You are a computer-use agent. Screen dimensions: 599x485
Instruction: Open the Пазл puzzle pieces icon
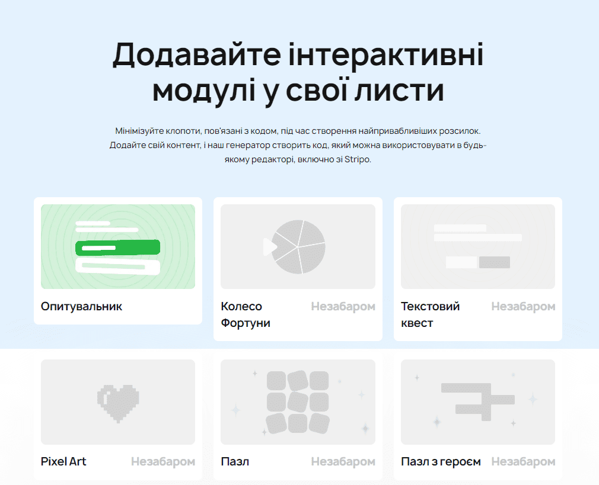pyautogui.click(x=298, y=402)
